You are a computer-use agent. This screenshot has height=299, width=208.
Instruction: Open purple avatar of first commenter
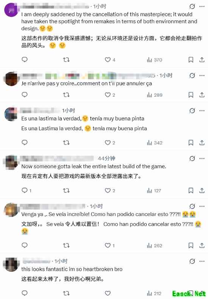click(x=11, y=10)
